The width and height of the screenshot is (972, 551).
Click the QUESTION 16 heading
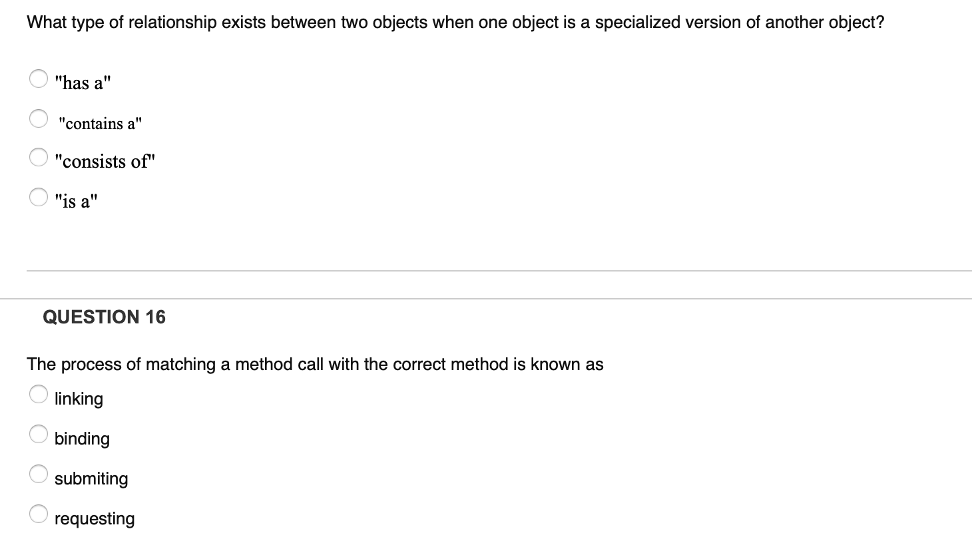click(104, 317)
